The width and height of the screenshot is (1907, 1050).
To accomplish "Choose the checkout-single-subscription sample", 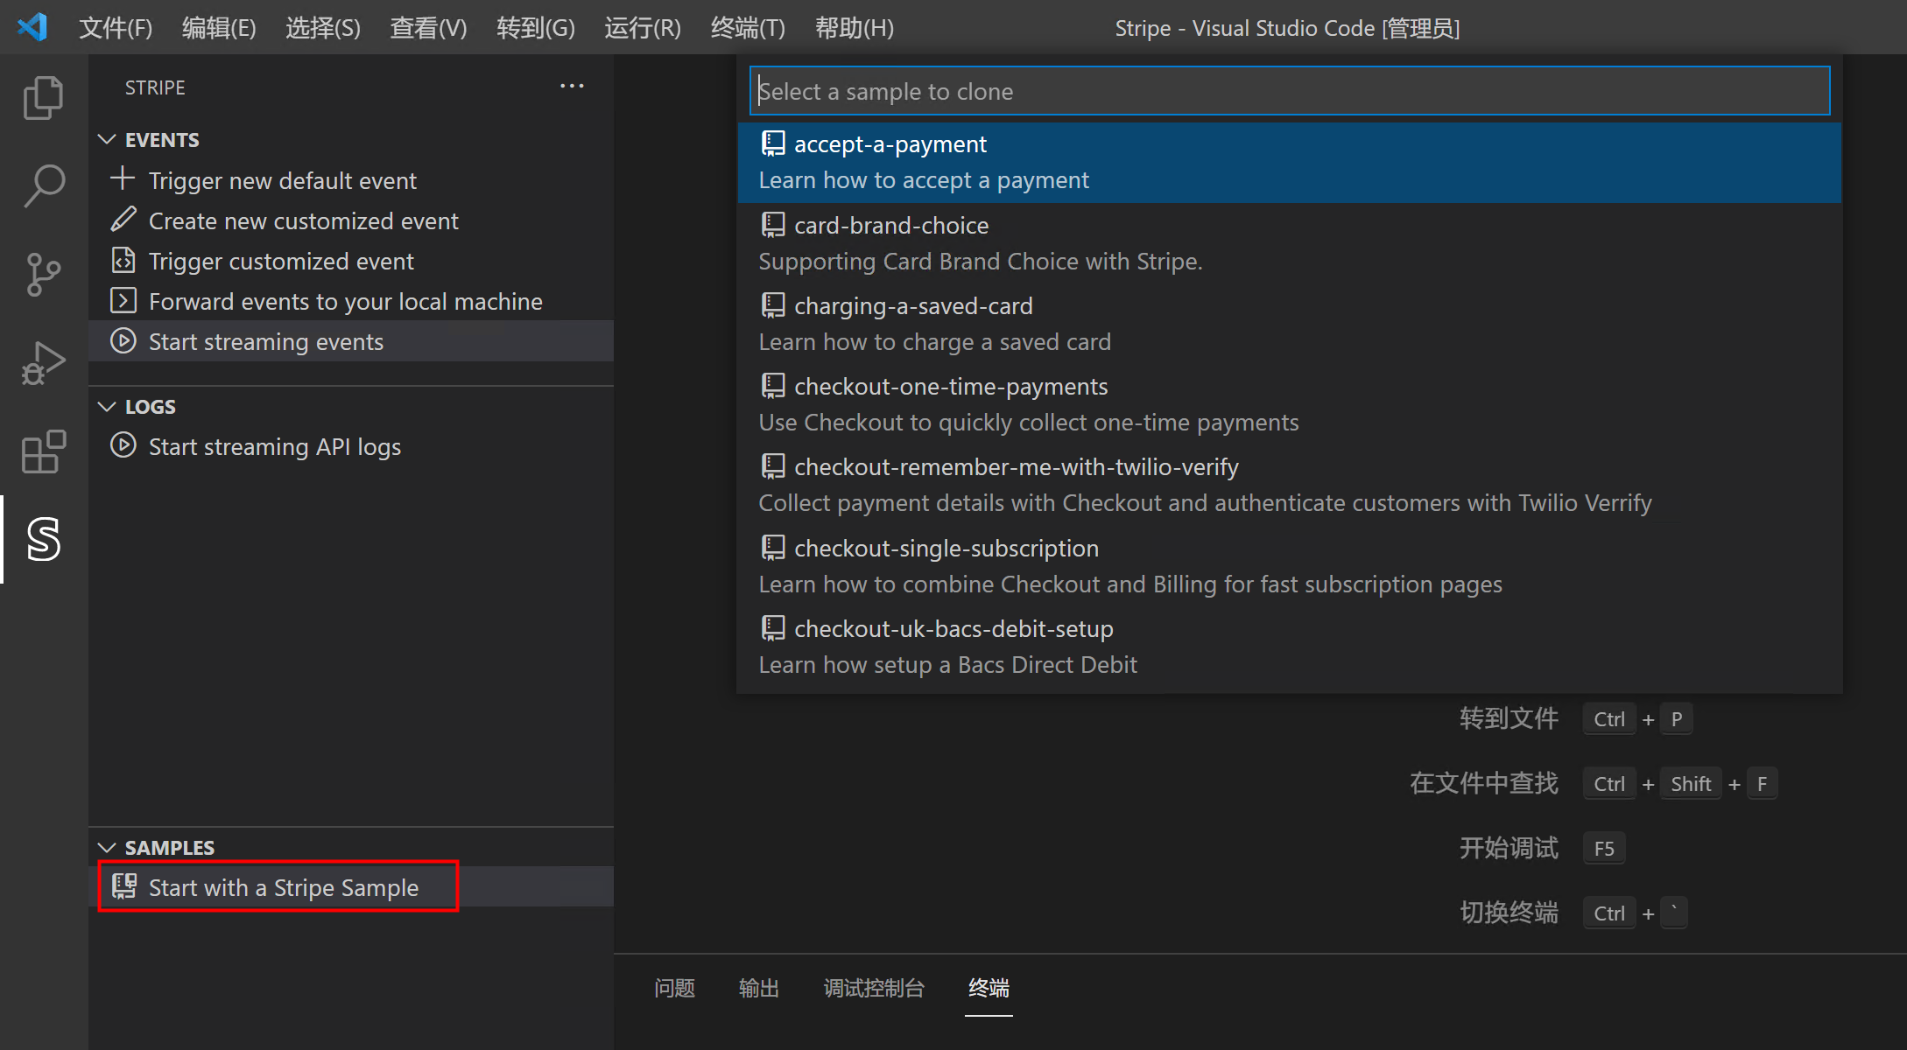I will 1289,566.
